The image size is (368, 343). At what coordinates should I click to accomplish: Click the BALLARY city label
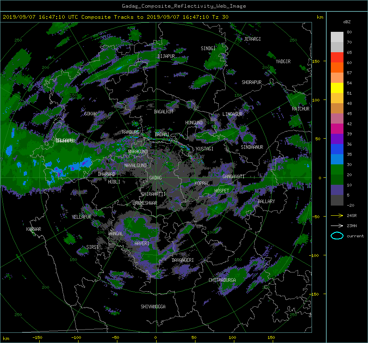266,201
